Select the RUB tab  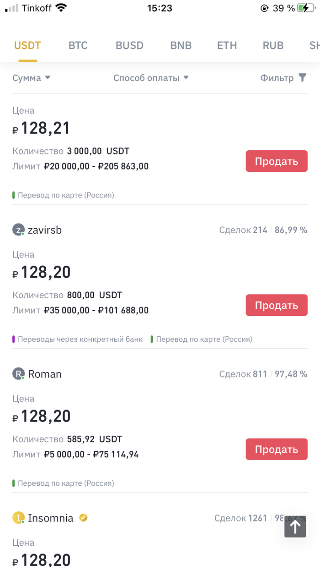[273, 45]
